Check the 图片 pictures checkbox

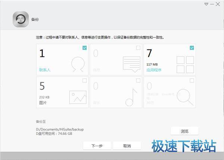(85, 81)
